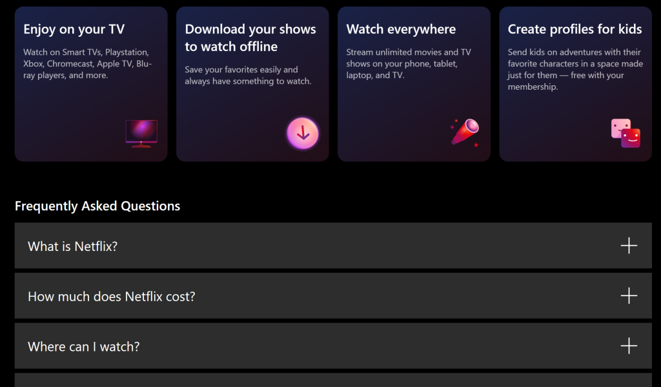Expand the plus icon beside What is Netflix?

point(629,246)
